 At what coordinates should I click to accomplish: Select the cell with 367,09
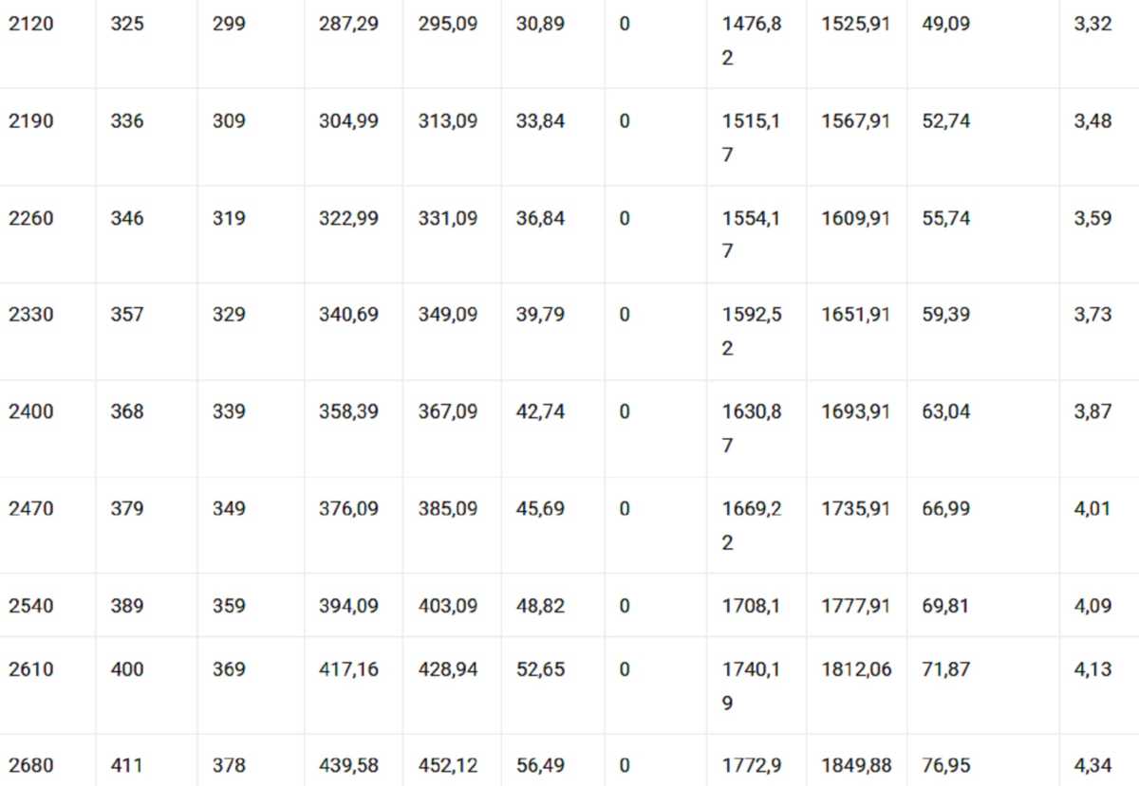pos(452,427)
